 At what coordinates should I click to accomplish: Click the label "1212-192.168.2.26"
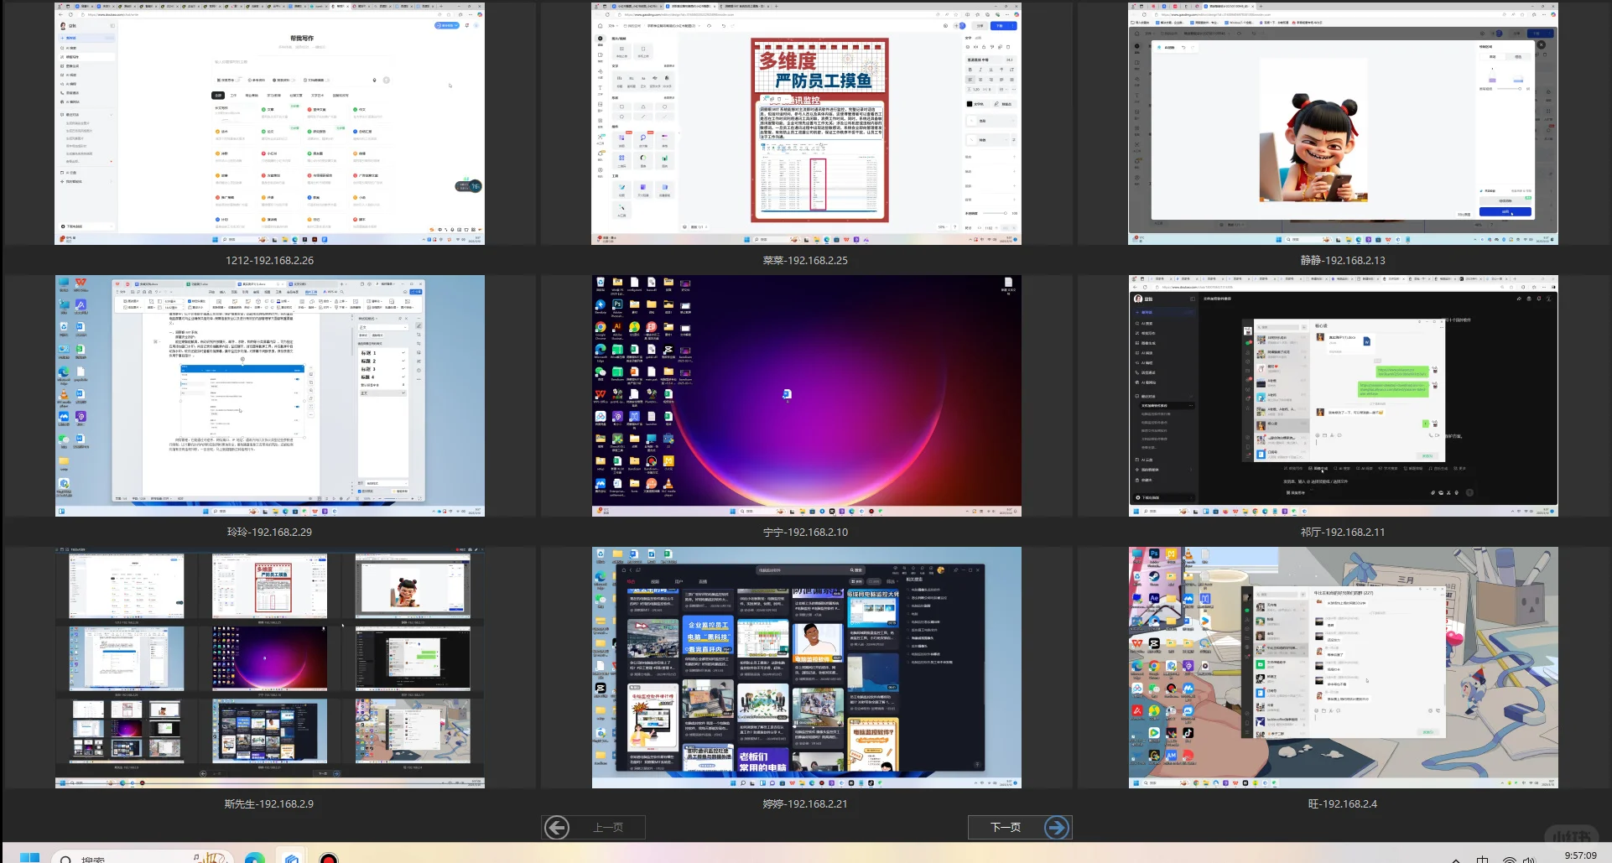tap(269, 261)
